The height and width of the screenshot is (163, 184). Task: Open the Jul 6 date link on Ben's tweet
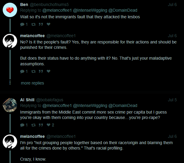point(172,4)
